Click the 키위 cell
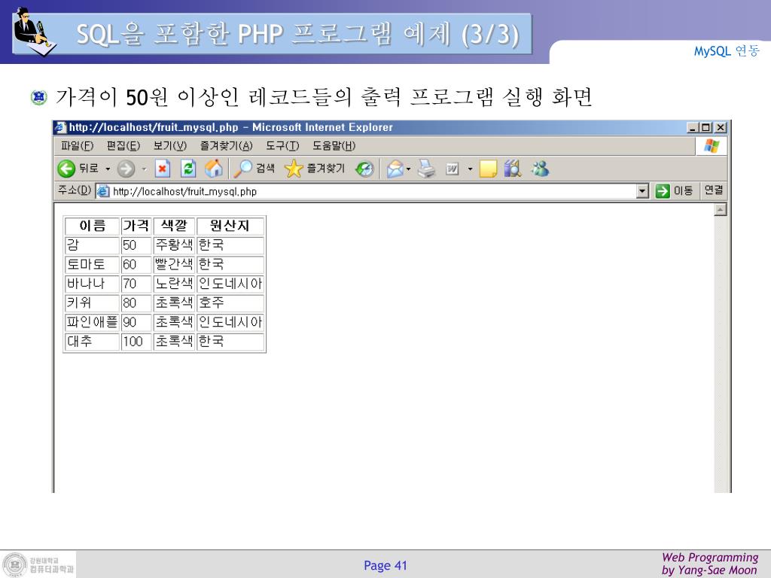The height and width of the screenshot is (578, 771). click(x=93, y=303)
